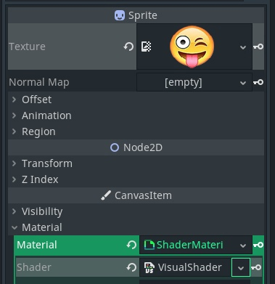Viewport: 275px width, 284px height.
Task: Click the winking emoji texture preview
Action: (x=192, y=46)
